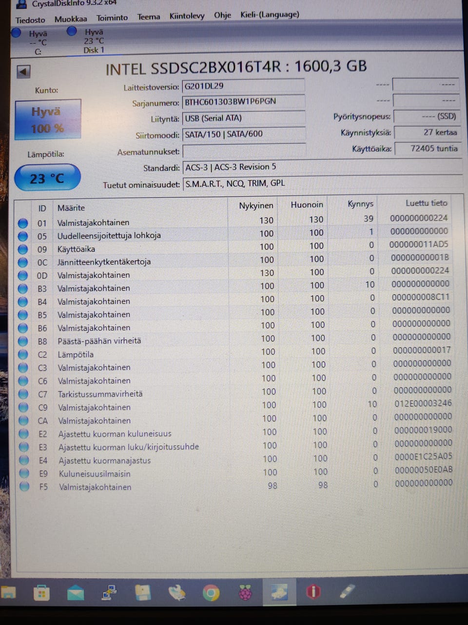This screenshot has width=468, height=625.
Task: Click the status circle of attribute 09
Action: (x=22, y=250)
